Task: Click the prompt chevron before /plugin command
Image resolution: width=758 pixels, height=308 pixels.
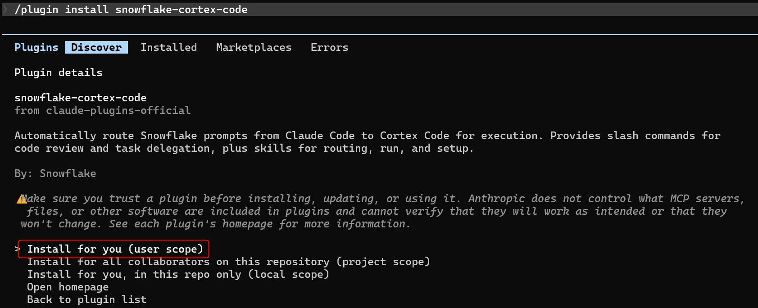Action: click(5, 9)
